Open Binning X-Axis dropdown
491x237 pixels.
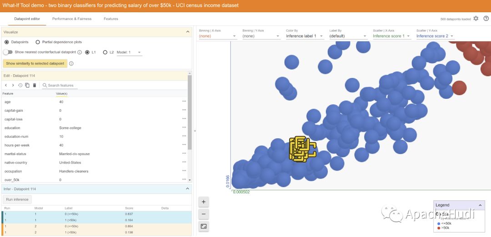click(218, 36)
